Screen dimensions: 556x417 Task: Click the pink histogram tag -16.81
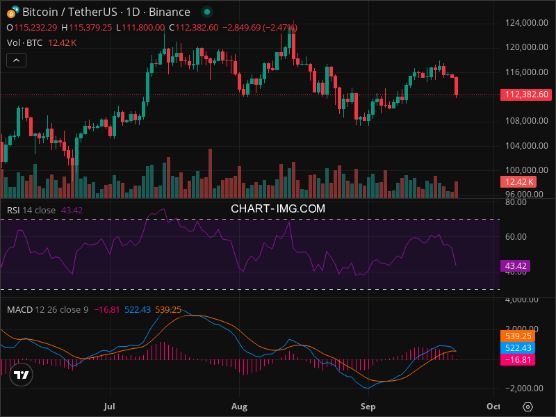click(516, 359)
